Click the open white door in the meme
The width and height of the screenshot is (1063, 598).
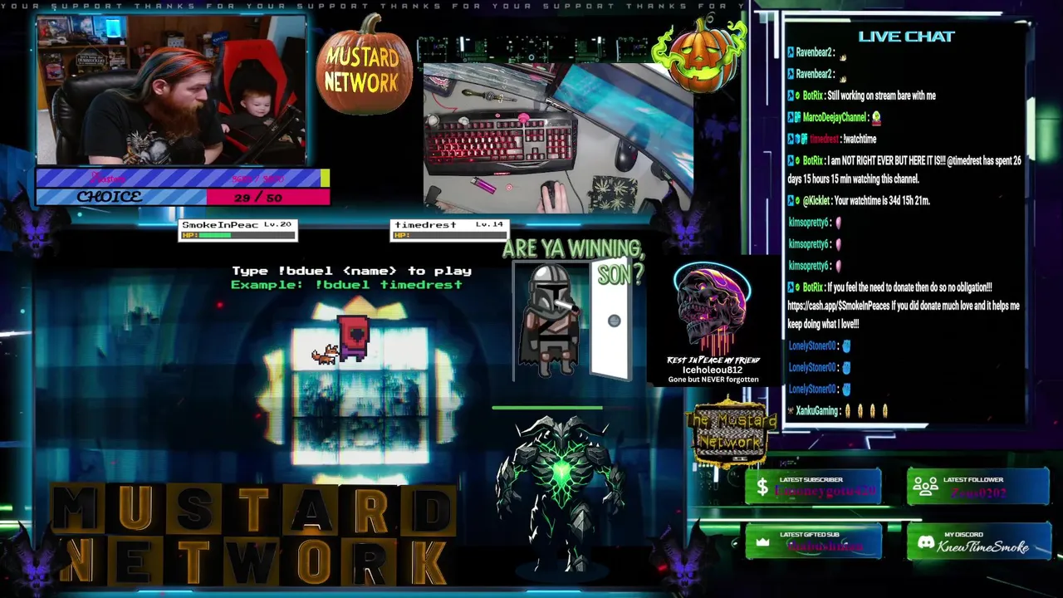point(610,321)
